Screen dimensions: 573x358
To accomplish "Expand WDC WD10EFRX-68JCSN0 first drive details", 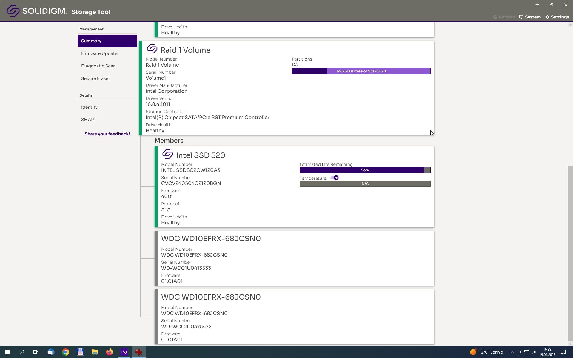I will [x=211, y=238].
